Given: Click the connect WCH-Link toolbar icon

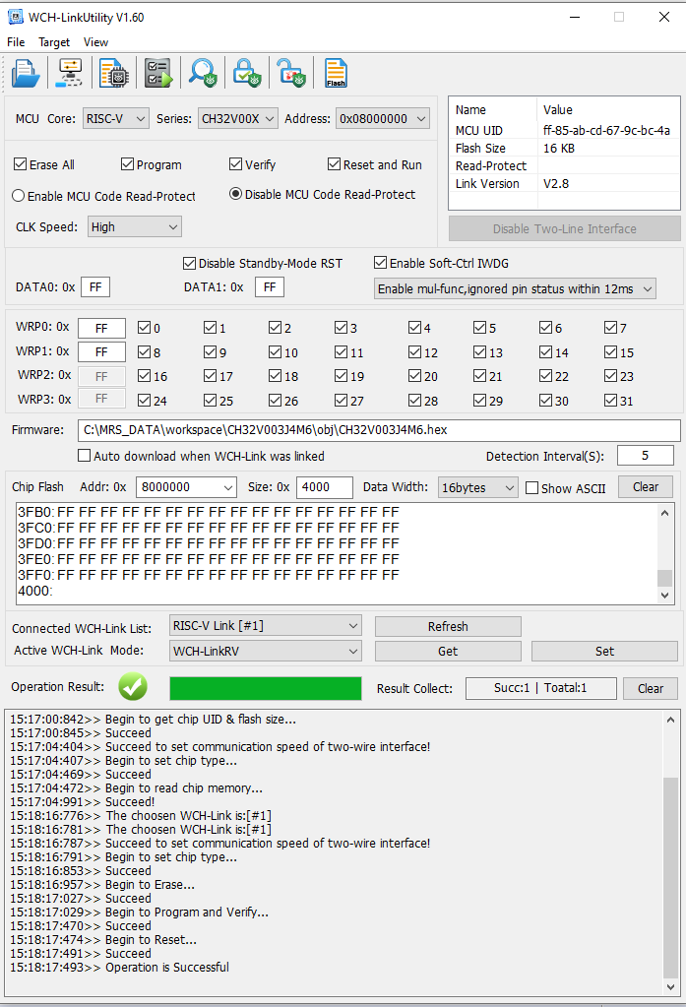Looking at the screenshot, I should coord(70,74).
